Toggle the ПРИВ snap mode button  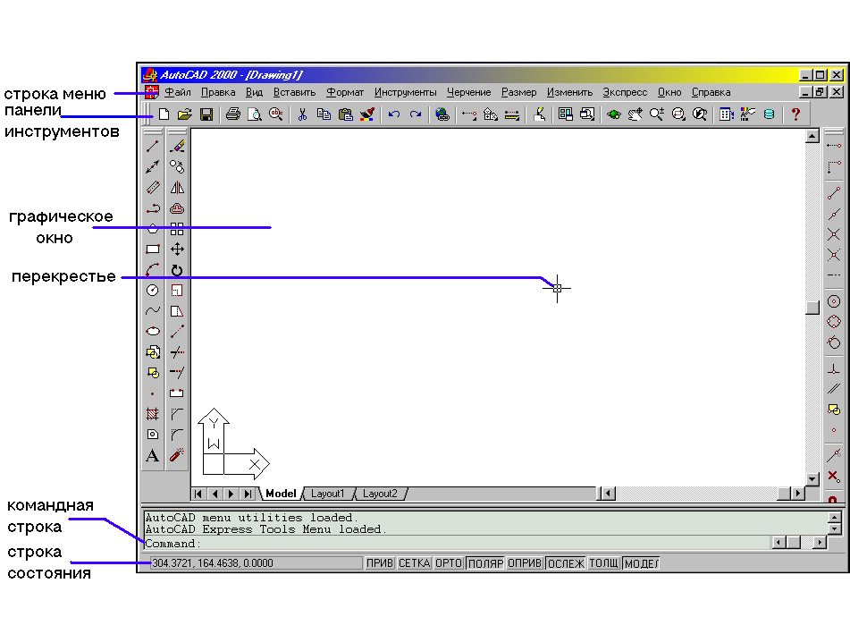tap(380, 563)
